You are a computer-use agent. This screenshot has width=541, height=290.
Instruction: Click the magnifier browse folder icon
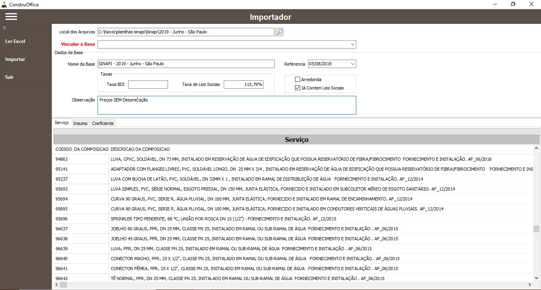pos(279,32)
